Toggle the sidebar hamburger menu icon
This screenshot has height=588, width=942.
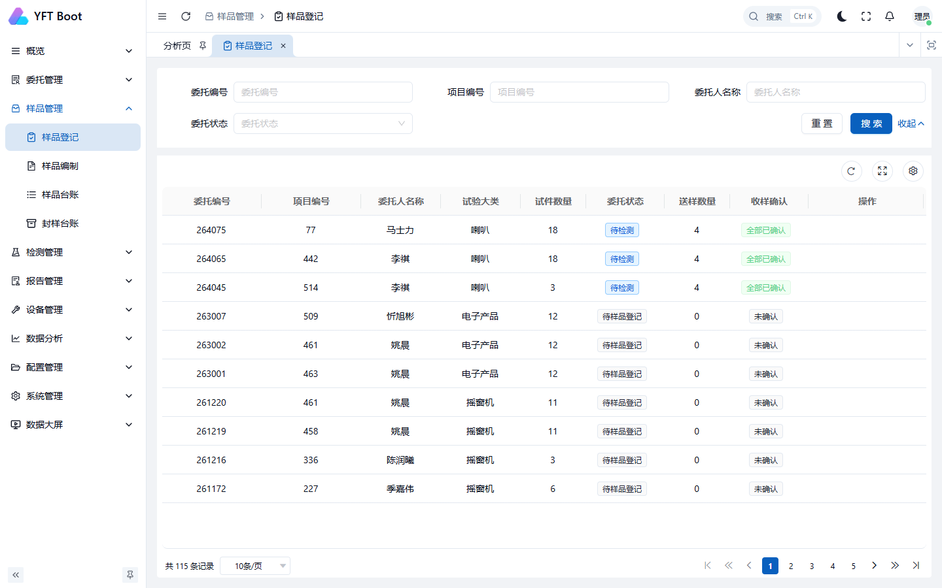pos(162,16)
